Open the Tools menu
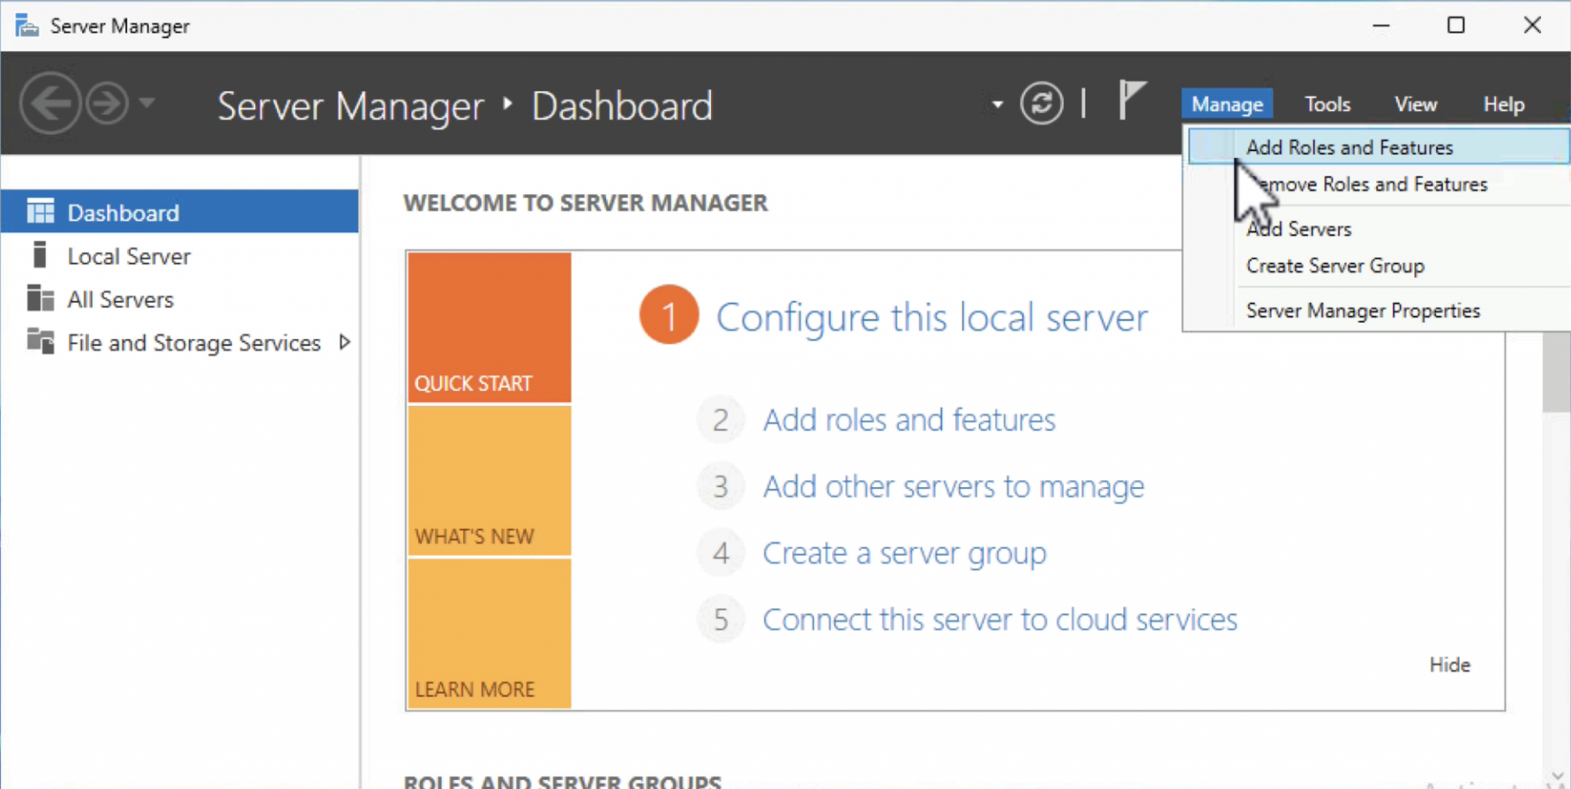The image size is (1571, 789). pos(1327,104)
